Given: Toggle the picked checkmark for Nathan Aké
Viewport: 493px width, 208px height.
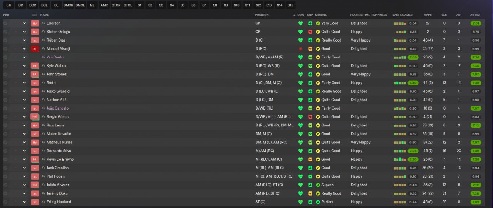Looking at the screenshot, I should click(x=5, y=100).
